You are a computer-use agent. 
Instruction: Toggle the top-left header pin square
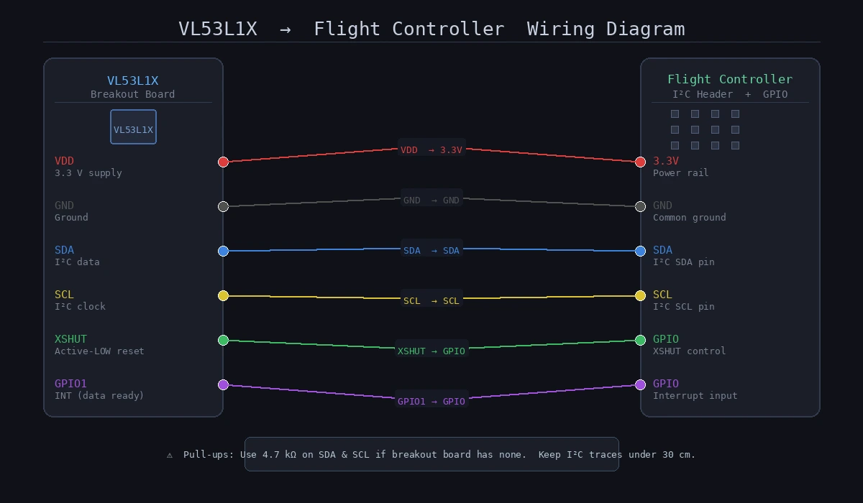675,113
